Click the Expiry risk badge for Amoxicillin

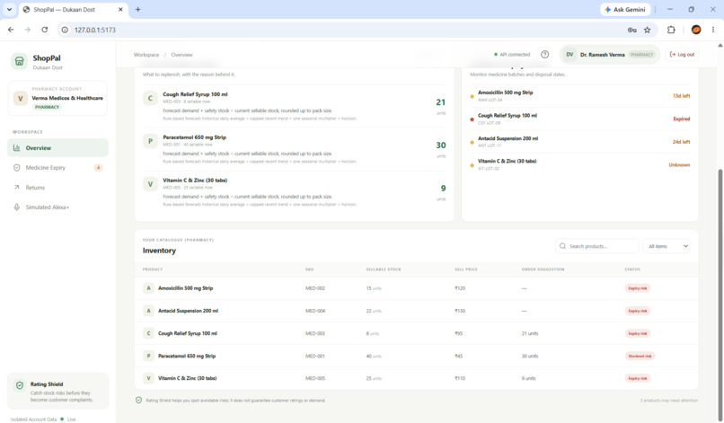point(638,288)
